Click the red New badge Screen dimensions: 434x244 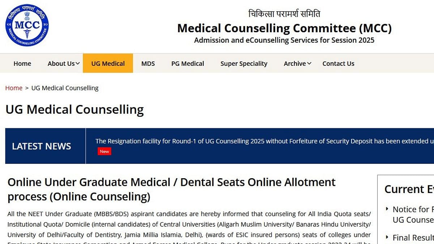coord(105,151)
